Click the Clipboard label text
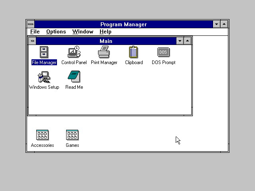 (134, 62)
